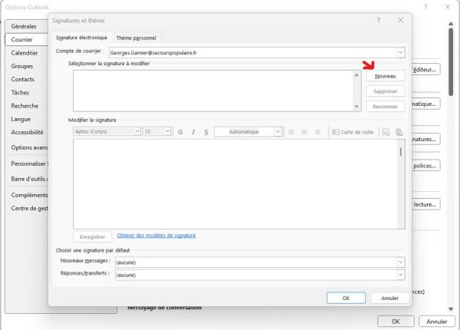This screenshot has width=460, height=330.
Task: Select Recherche in Options Outlook sidebar
Action: (x=25, y=106)
